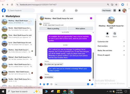Open the browser zoom magnifier icon
Image resolution: width=130 pixels, height=94 pixels.
(108, 4)
